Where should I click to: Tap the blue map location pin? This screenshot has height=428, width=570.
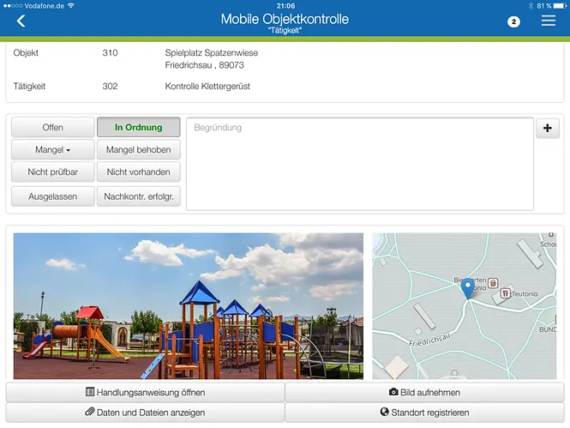click(467, 288)
